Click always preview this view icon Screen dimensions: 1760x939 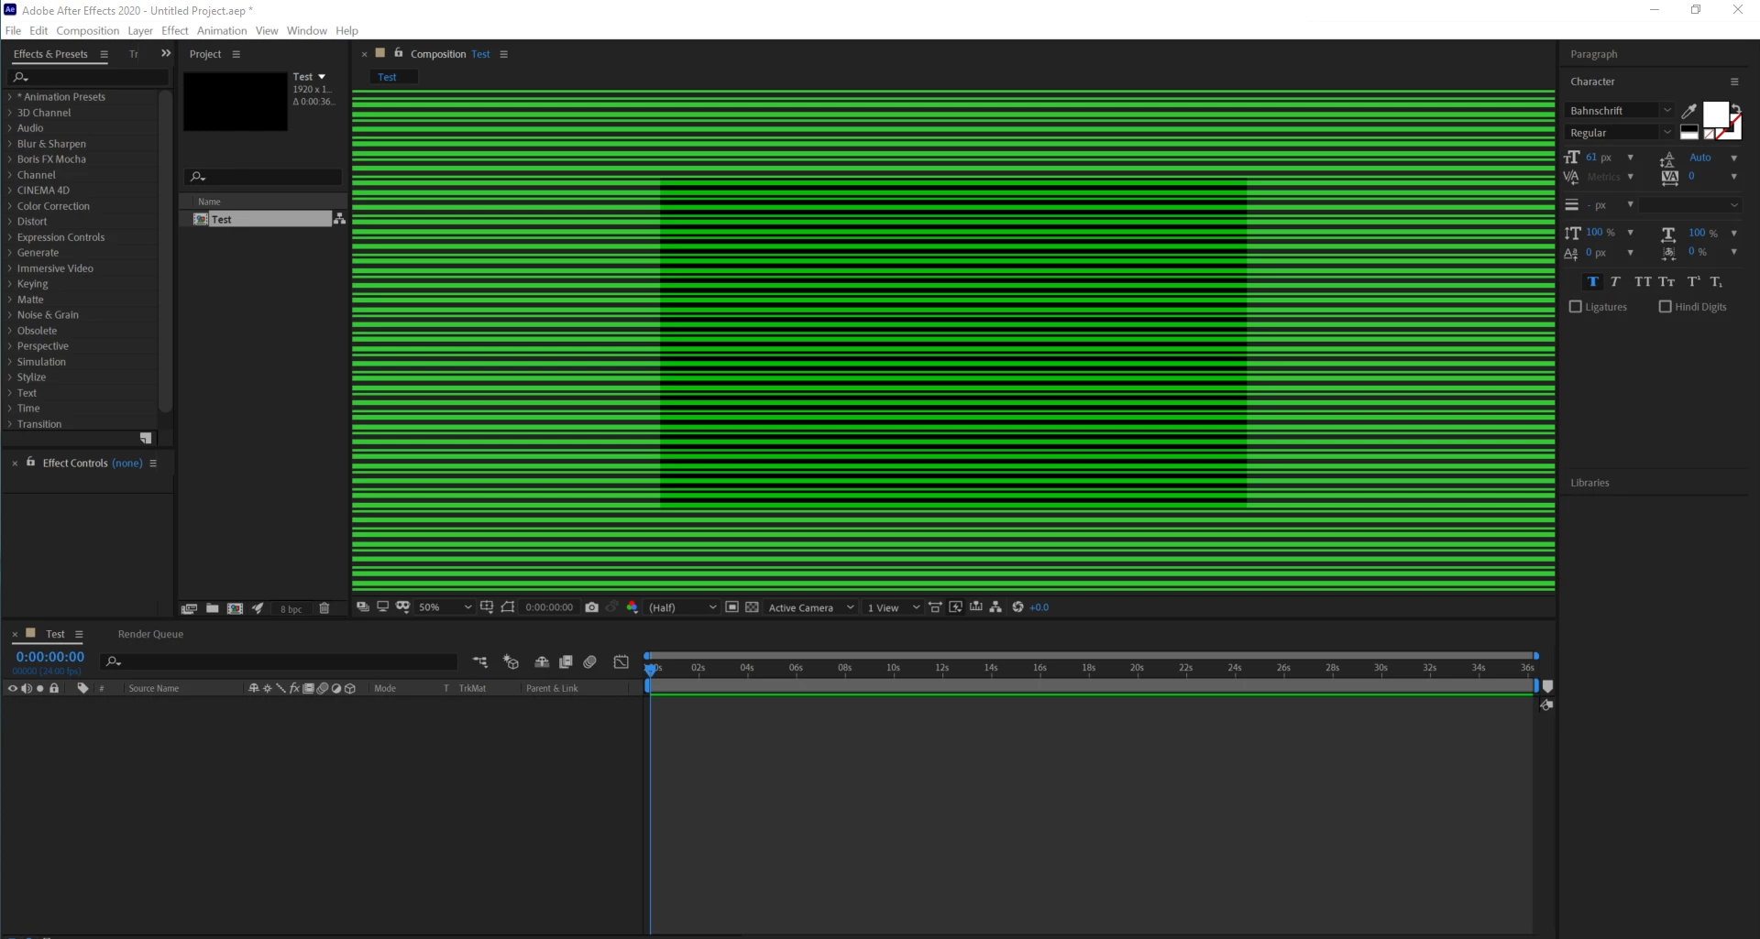(363, 607)
